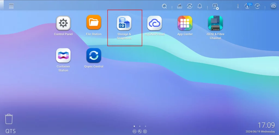
Task: Open the Recycle Bin trash icon
Action: (x=9, y=119)
